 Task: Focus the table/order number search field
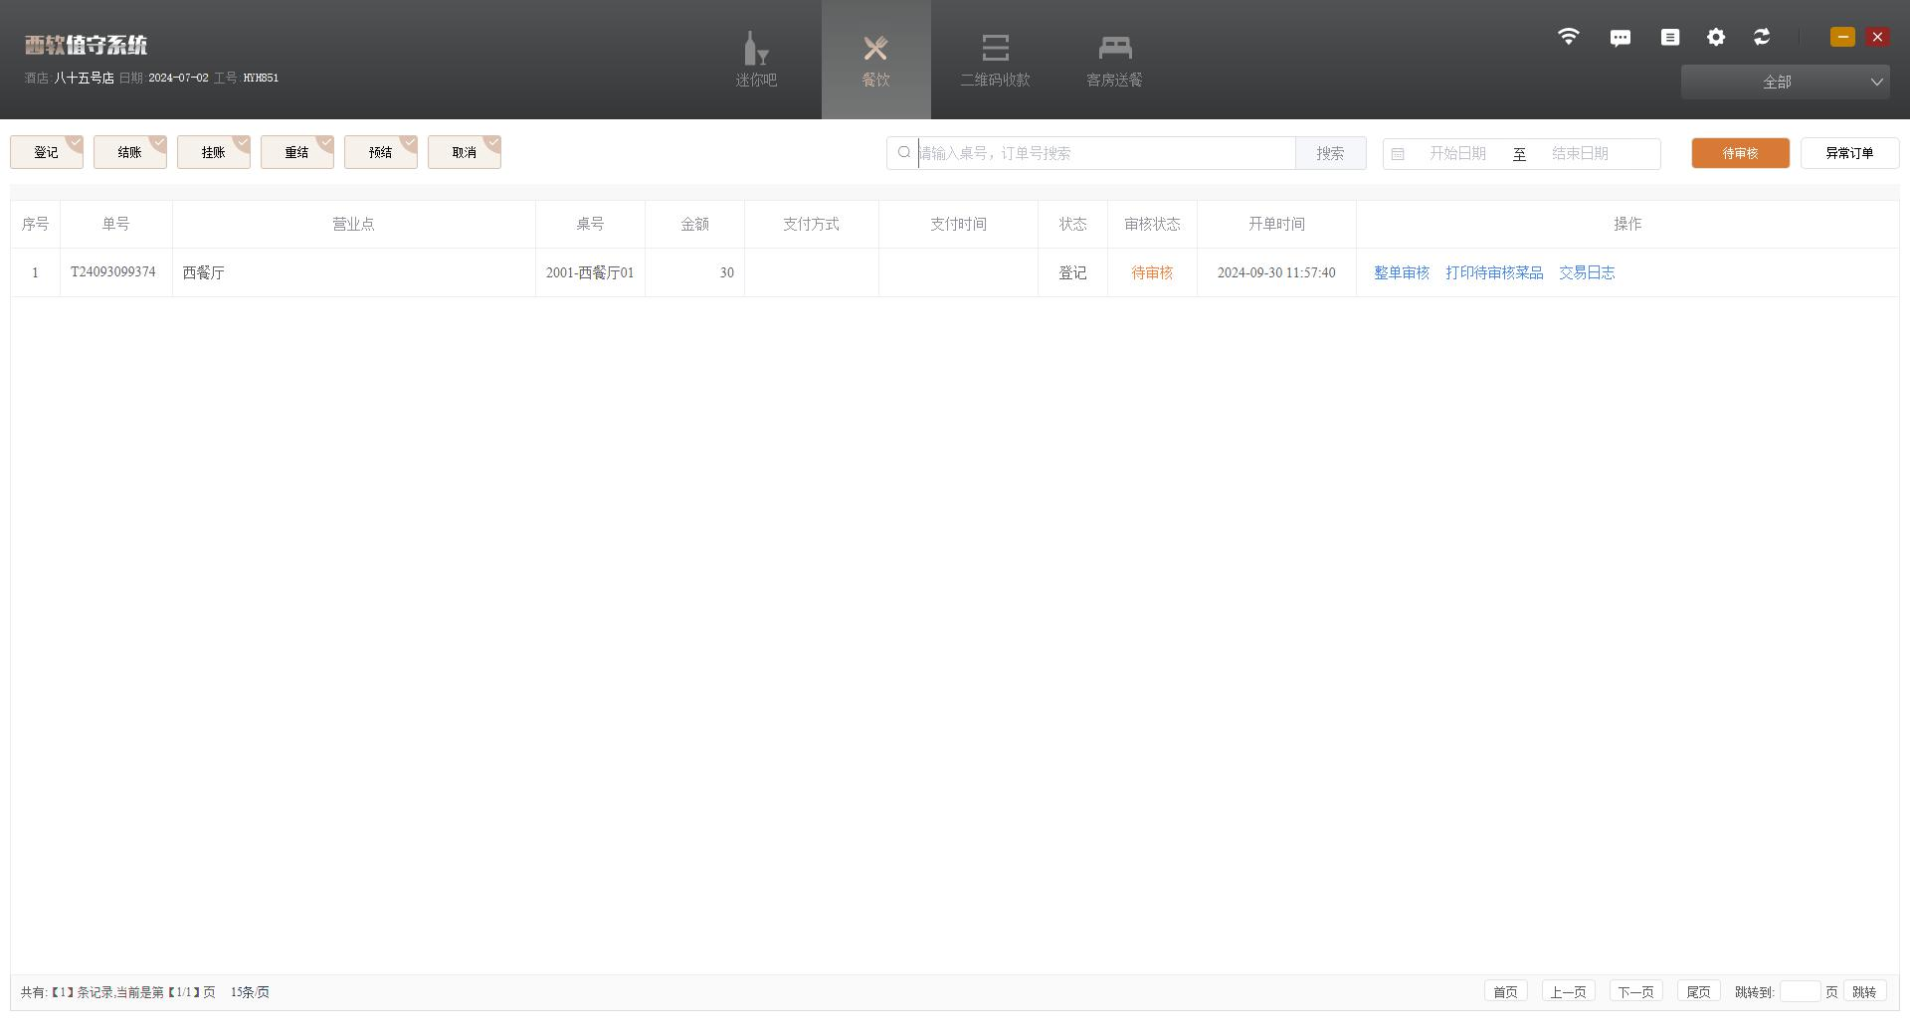1104,153
